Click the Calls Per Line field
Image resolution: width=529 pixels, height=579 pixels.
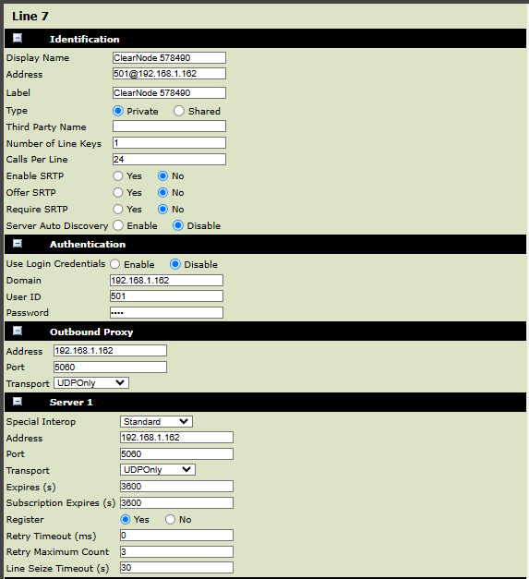click(x=169, y=159)
